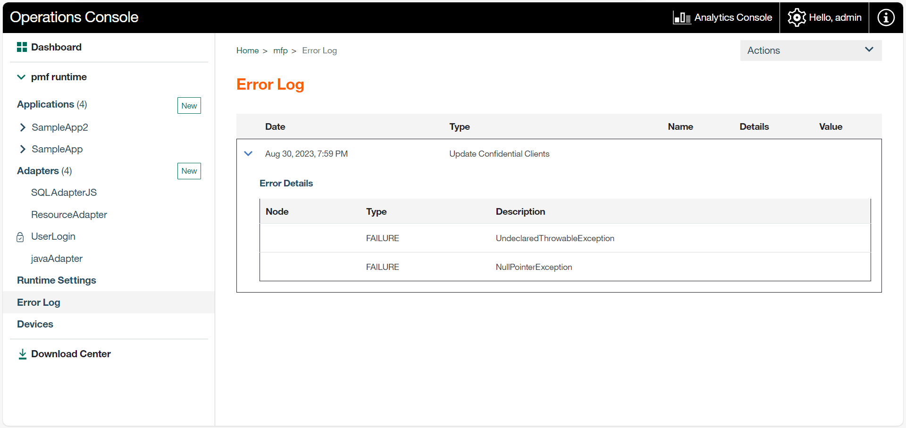Navigate to mfp breadcrumb link
This screenshot has height=428, width=906.
pyautogui.click(x=280, y=50)
